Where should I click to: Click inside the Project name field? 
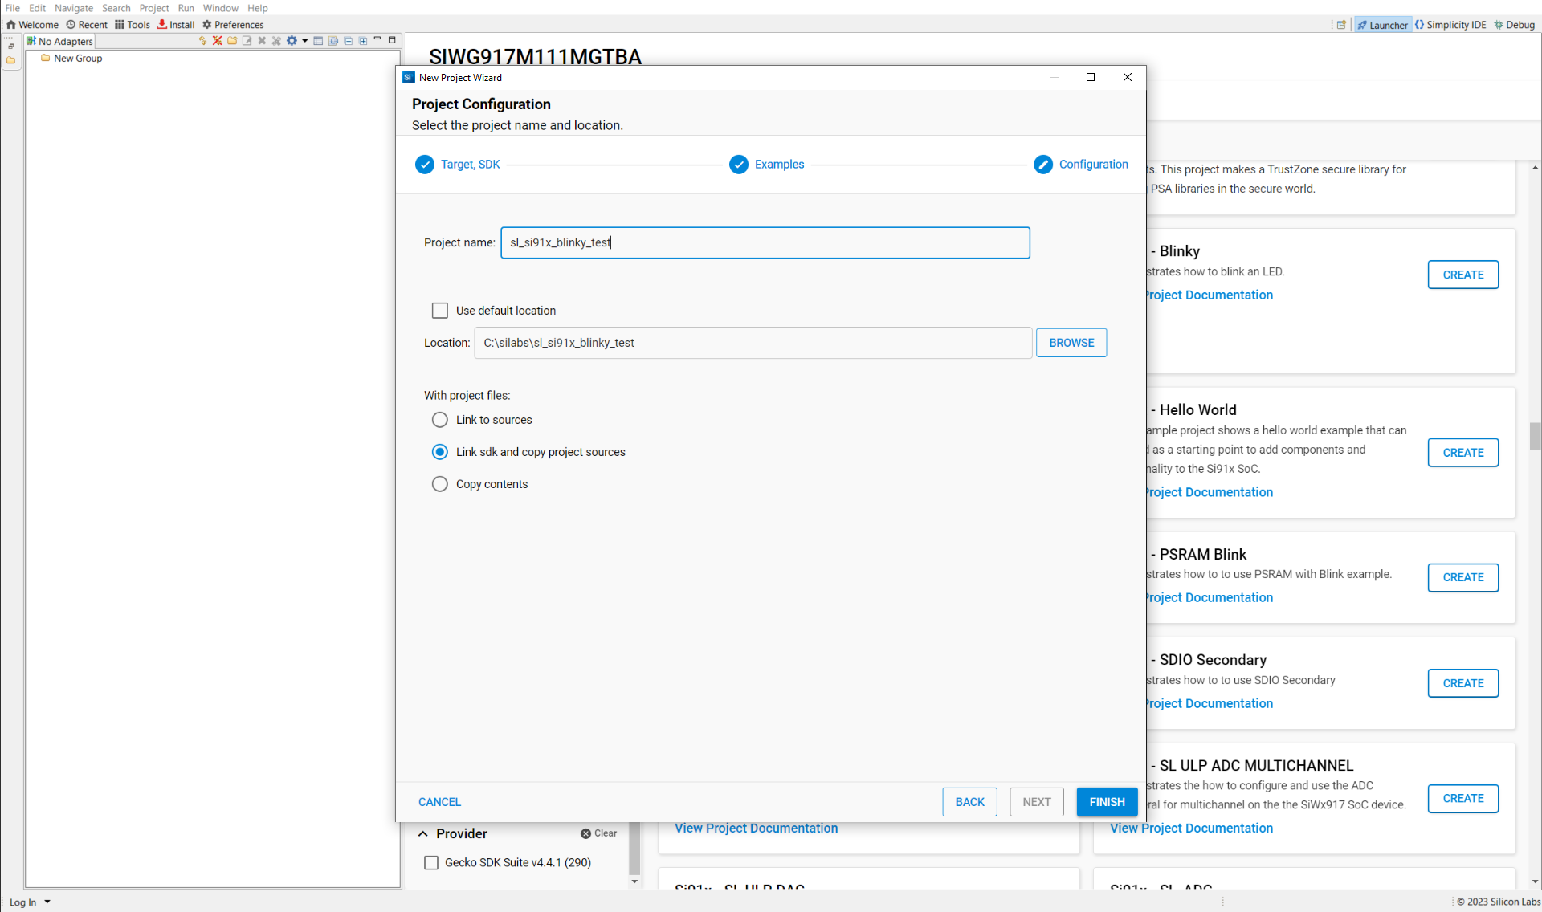tap(765, 242)
